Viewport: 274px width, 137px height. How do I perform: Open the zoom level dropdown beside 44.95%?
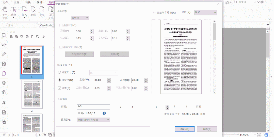[x=255, y=135]
